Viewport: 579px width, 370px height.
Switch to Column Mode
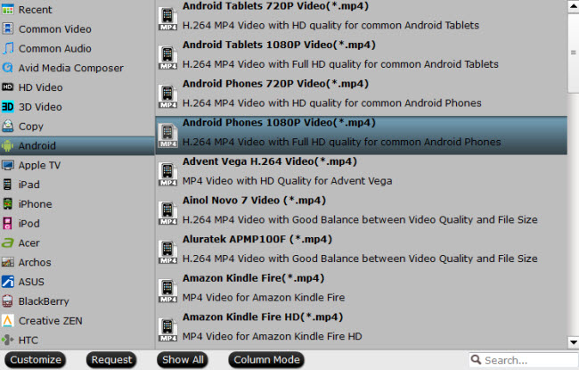pos(266,359)
